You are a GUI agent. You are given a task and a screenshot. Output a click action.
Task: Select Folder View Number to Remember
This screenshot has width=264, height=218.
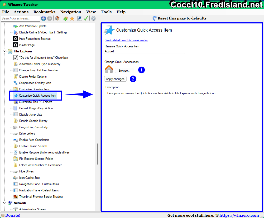[40, 165]
